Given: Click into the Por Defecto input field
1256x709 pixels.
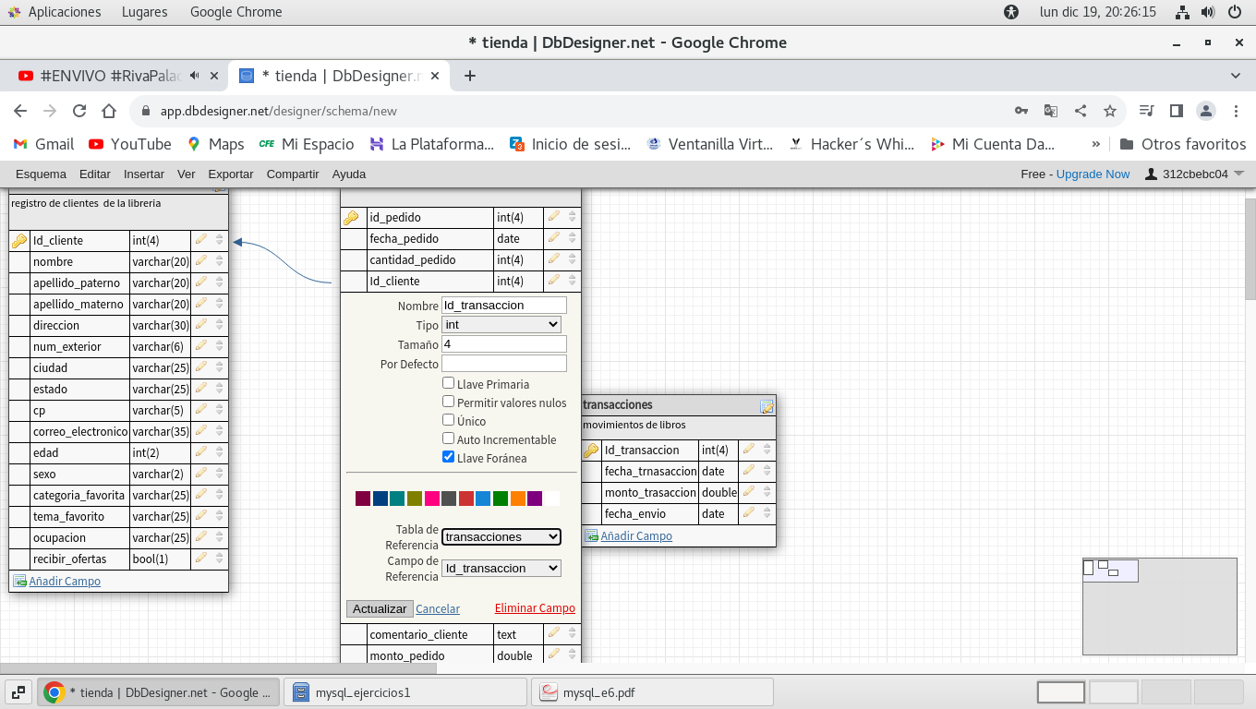Looking at the screenshot, I should [x=503, y=364].
